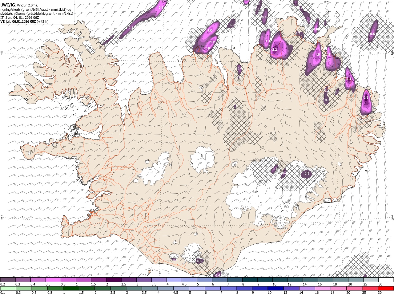Click the '2.8' snowfall value on east coast
The height and width of the screenshot is (295, 394).
click(x=366, y=98)
